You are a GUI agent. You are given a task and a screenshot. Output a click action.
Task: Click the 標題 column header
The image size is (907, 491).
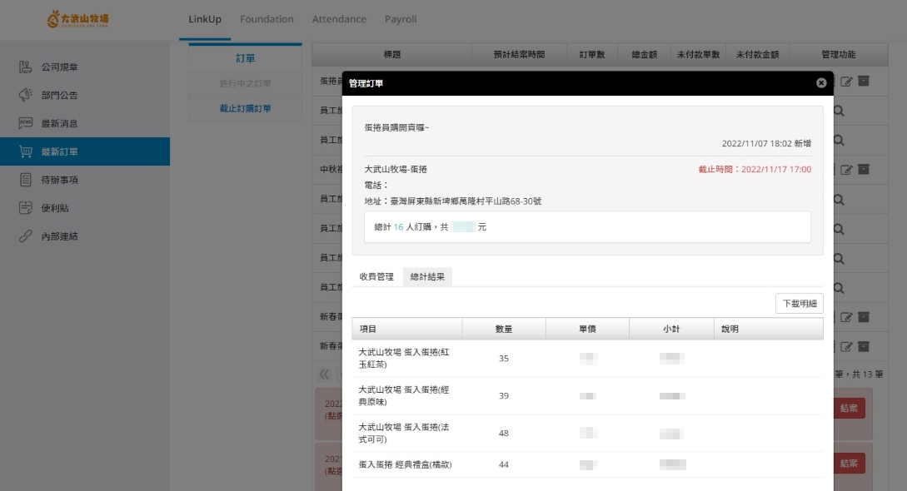coord(391,54)
